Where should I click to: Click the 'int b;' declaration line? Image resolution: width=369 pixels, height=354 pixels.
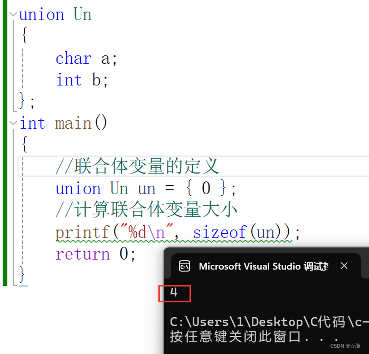click(82, 80)
